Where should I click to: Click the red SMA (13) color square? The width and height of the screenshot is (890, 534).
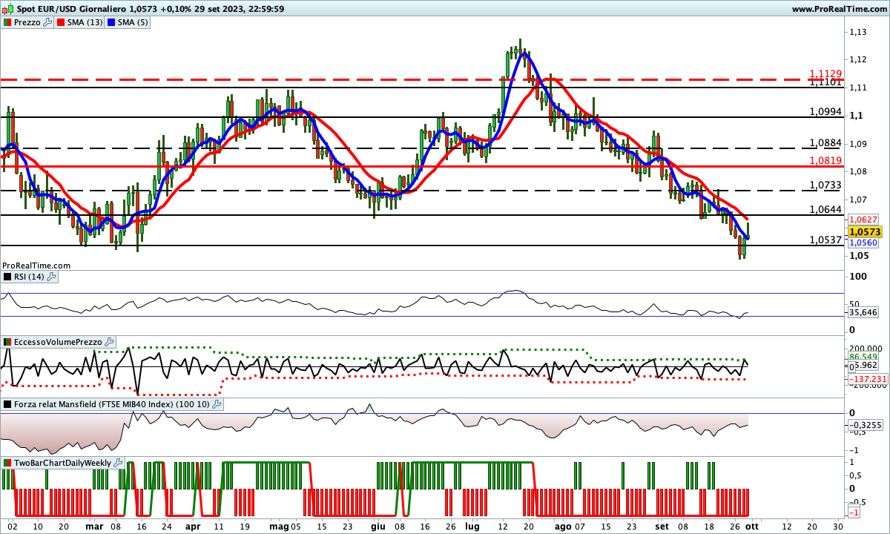pyautogui.click(x=63, y=22)
